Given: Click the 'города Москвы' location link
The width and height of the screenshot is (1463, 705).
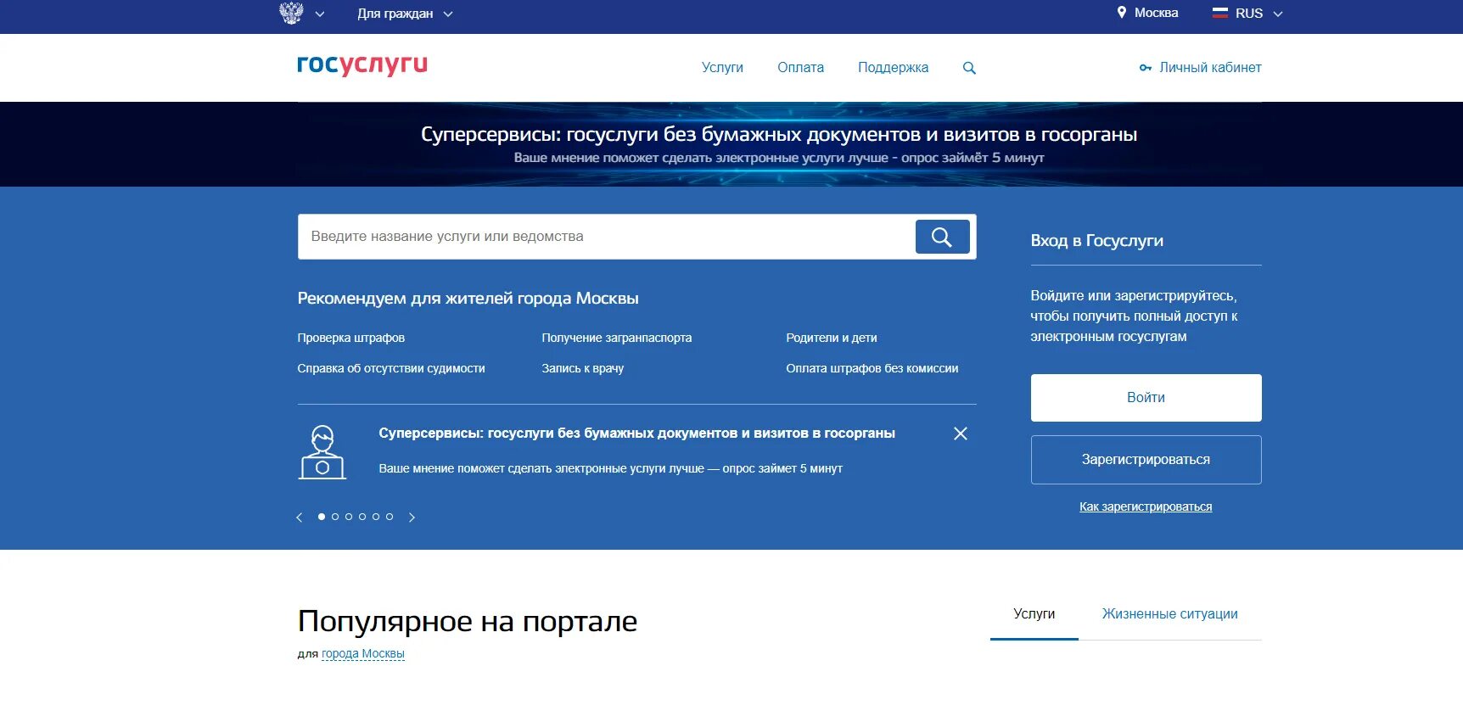Looking at the screenshot, I should pyautogui.click(x=363, y=654).
